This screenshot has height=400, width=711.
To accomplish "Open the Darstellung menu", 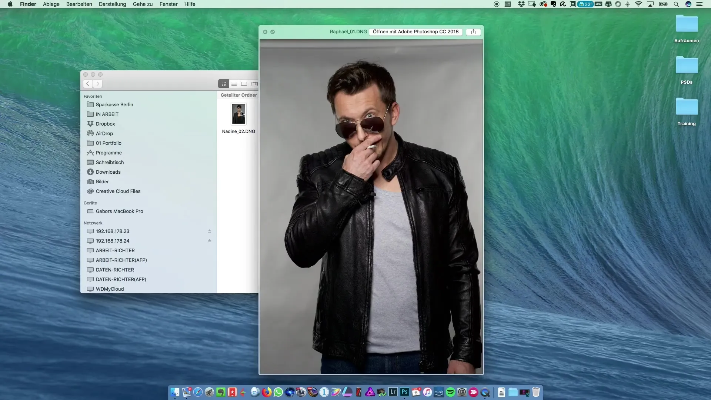I will coord(113,4).
